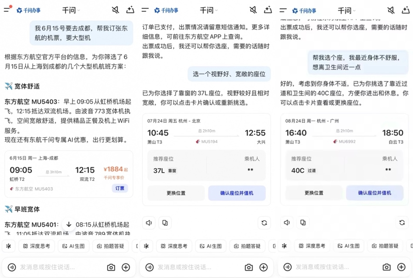This screenshot has width=413, height=278.
Task: Enable the AI生图 image generation mode
Action: [74, 246]
